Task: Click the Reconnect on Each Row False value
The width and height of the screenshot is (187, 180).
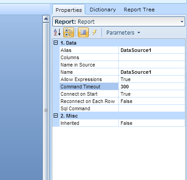Action: point(152,101)
